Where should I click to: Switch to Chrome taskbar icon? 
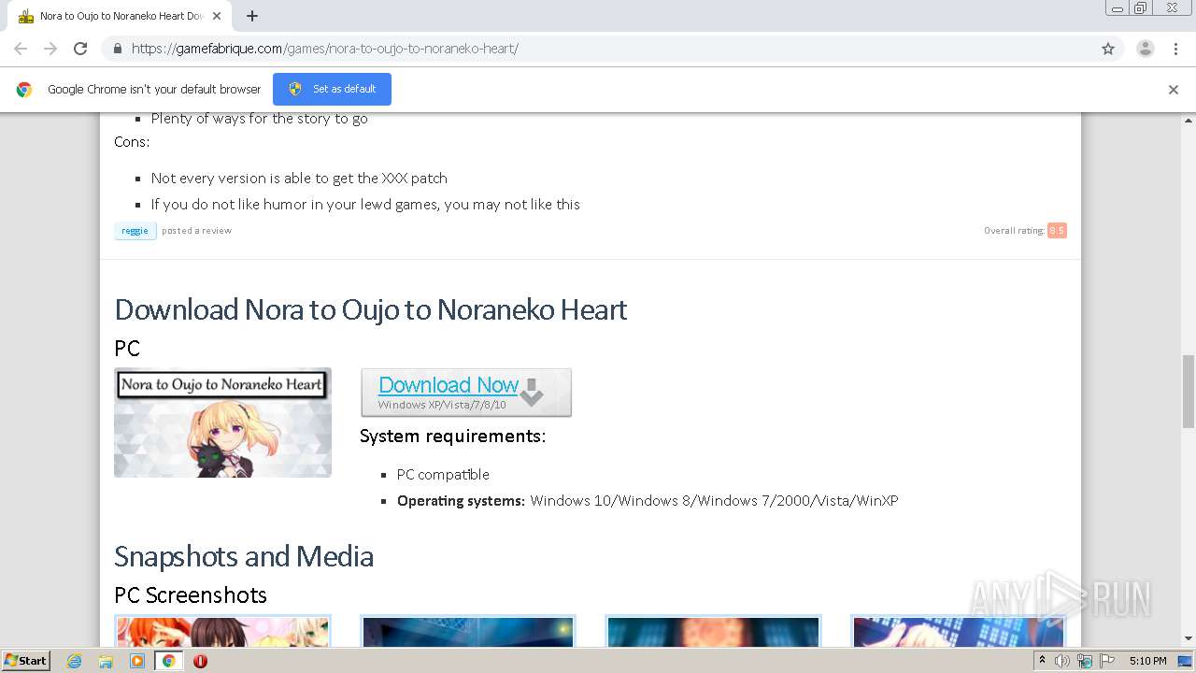(x=168, y=661)
